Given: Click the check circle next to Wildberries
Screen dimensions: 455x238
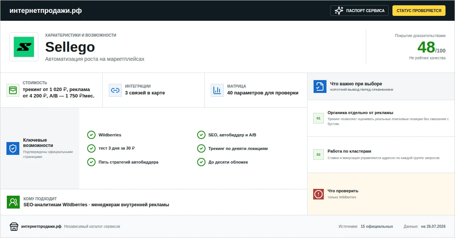Looking at the screenshot, I should coord(91,135).
